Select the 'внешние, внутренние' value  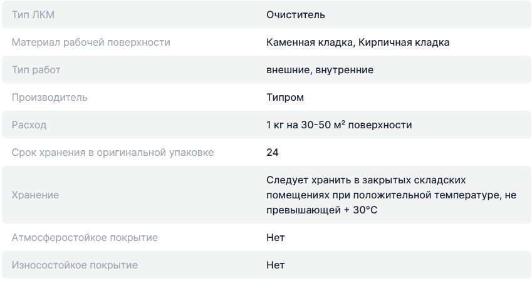320,70
